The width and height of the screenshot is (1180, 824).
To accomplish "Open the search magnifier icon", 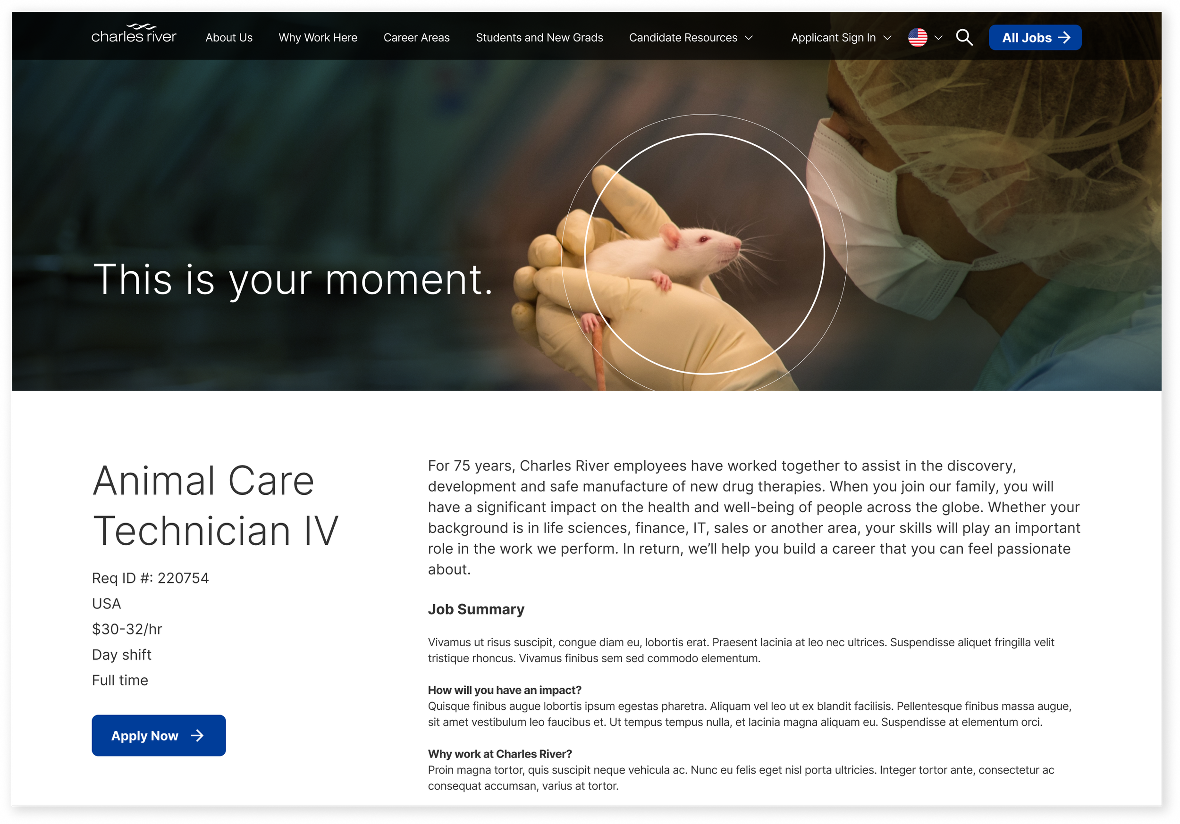I will coord(964,38).
